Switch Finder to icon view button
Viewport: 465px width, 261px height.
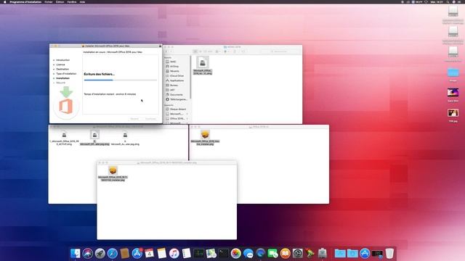point(195,51)
